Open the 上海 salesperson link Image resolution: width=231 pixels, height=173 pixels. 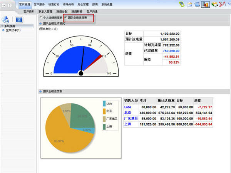[127, 124]
